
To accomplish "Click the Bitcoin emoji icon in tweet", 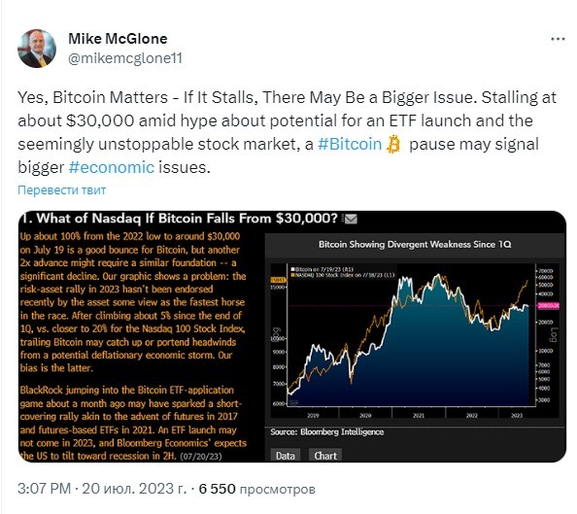I will 393,144.
